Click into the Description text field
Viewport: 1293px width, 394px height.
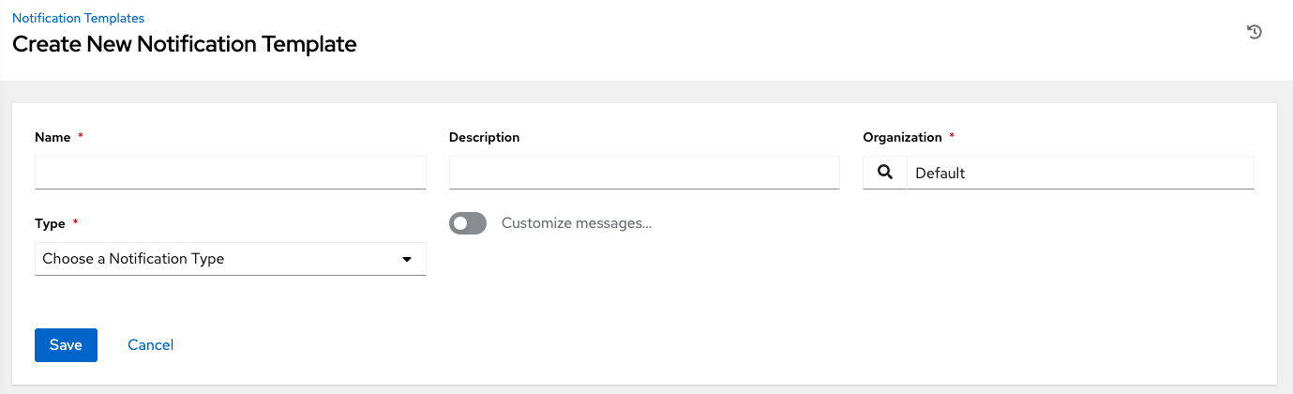(x=644, y=173)
